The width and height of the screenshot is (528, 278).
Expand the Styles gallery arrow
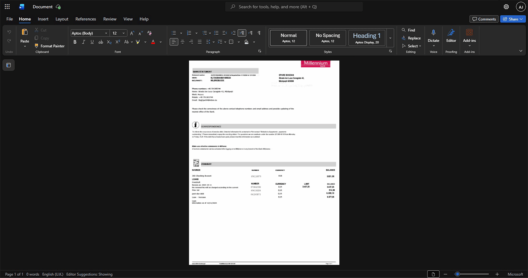coord(390,38)
